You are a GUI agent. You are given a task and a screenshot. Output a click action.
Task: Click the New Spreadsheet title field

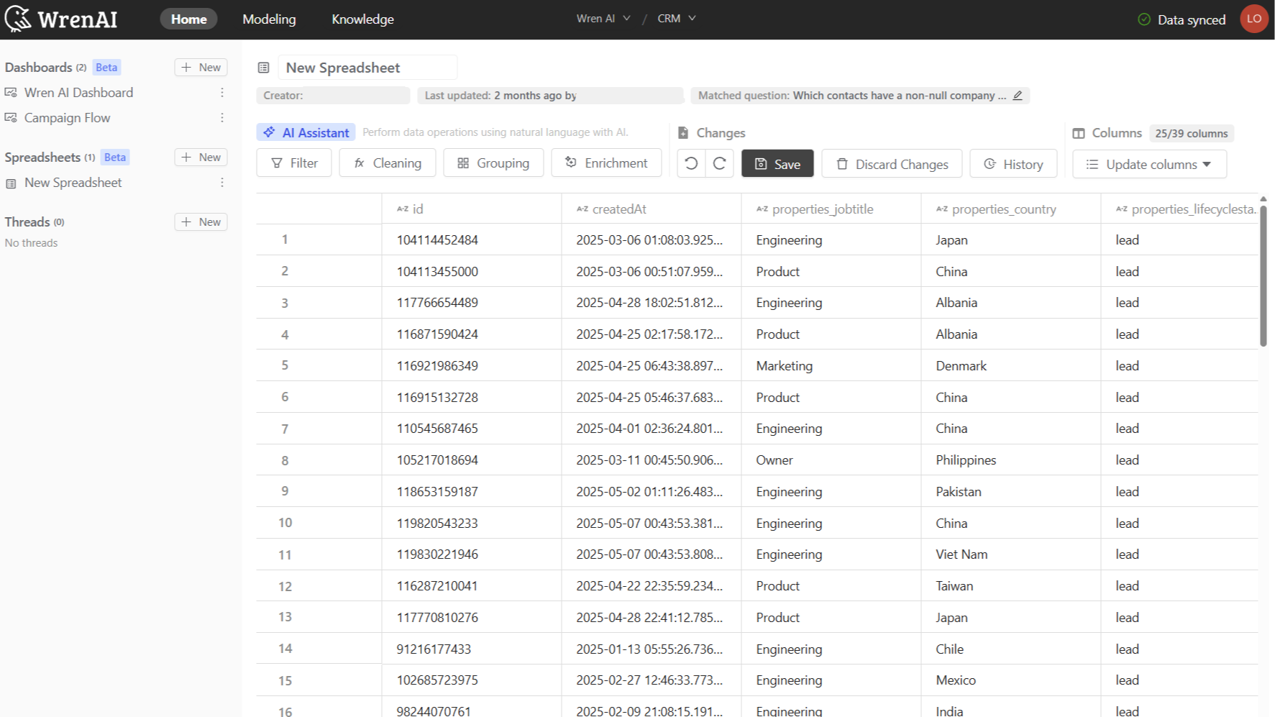coord(367,68)
